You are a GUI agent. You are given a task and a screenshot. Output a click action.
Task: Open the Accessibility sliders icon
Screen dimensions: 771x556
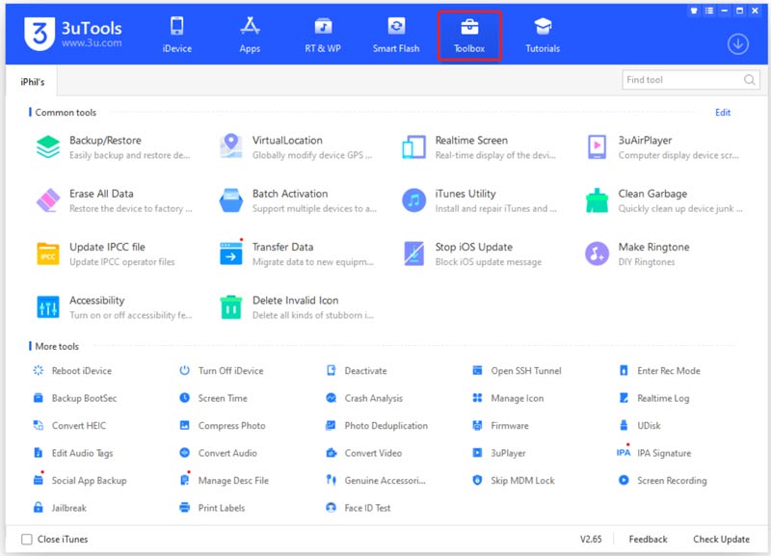point(47,307)
